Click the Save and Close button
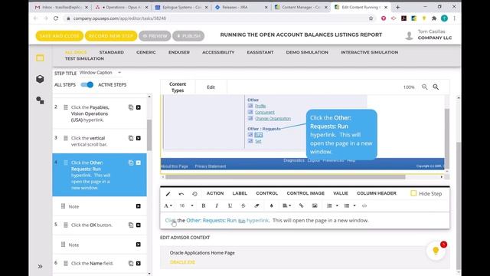Viewport: 490px width, 276px height. [x=60, y=36]
